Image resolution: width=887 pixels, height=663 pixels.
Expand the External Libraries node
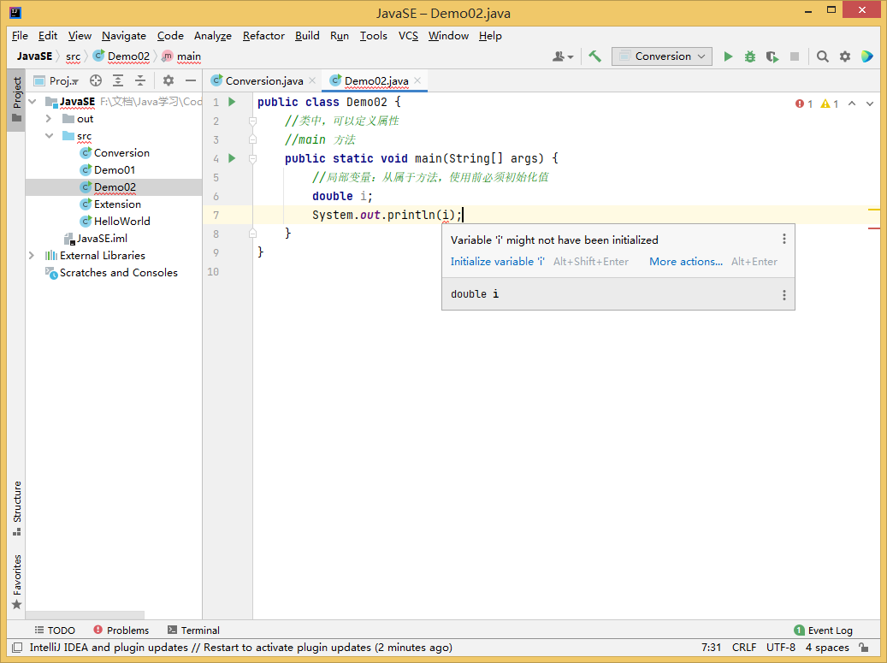coord(32,256)
